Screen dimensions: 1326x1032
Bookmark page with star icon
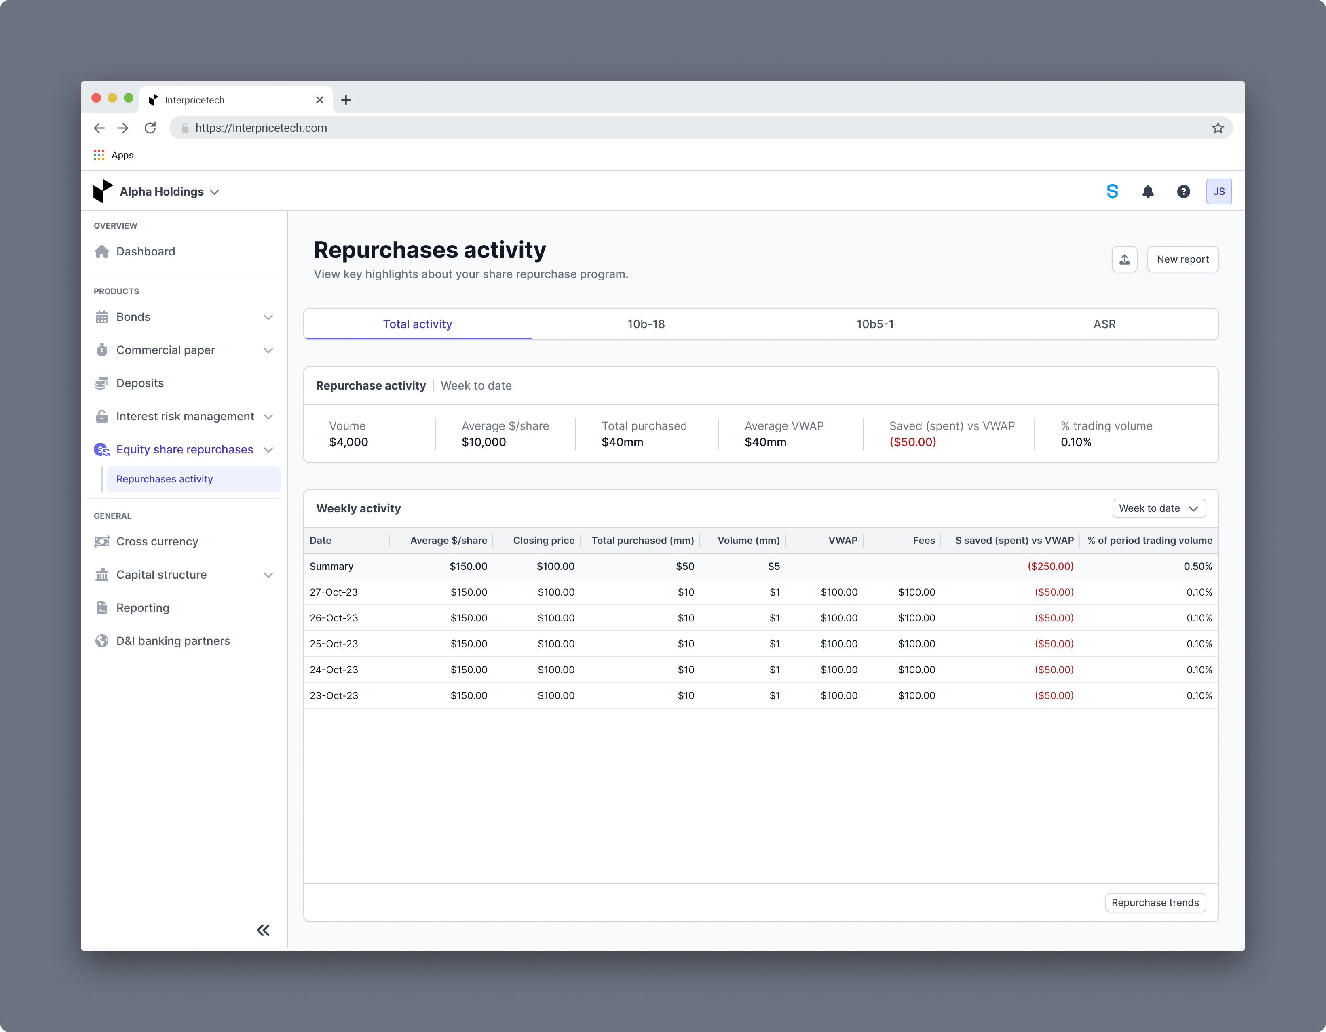[x=1217, y=128]
